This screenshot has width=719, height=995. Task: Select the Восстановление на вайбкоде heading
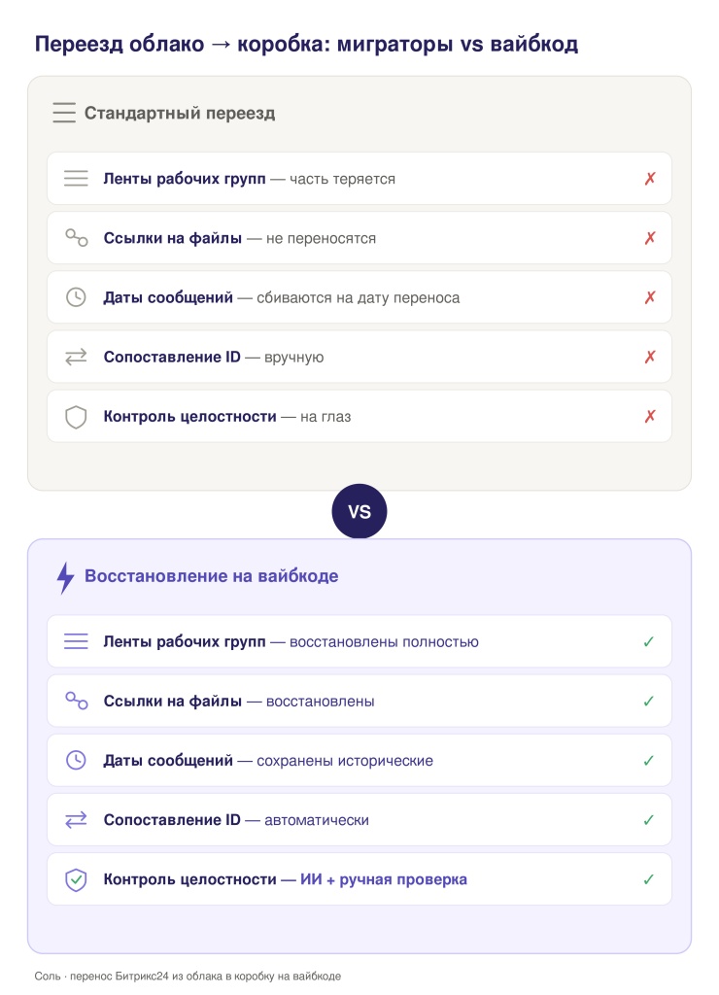tap(211, 576)
